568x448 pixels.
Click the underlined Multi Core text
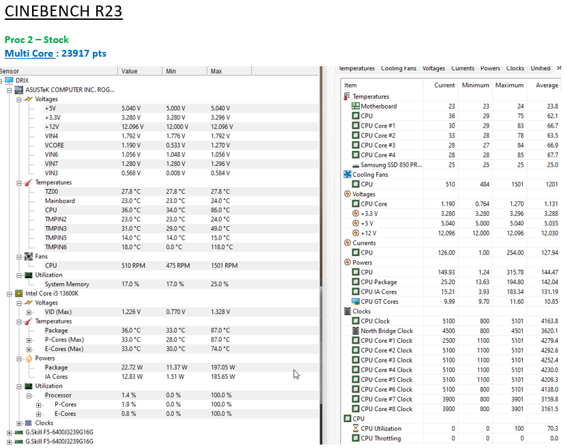[29, 54]
